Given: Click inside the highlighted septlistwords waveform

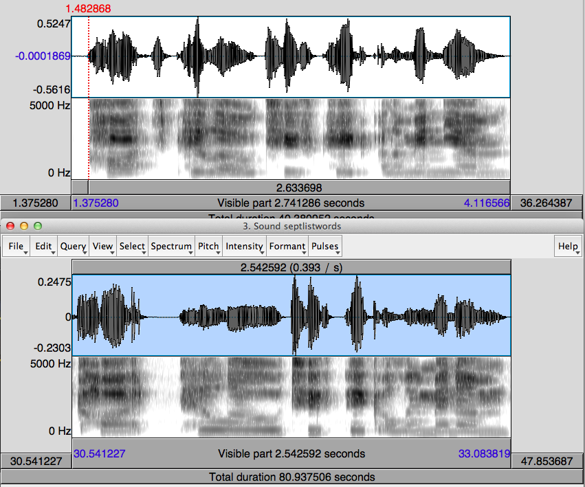Looking at the screenshot, I should 291,315.
